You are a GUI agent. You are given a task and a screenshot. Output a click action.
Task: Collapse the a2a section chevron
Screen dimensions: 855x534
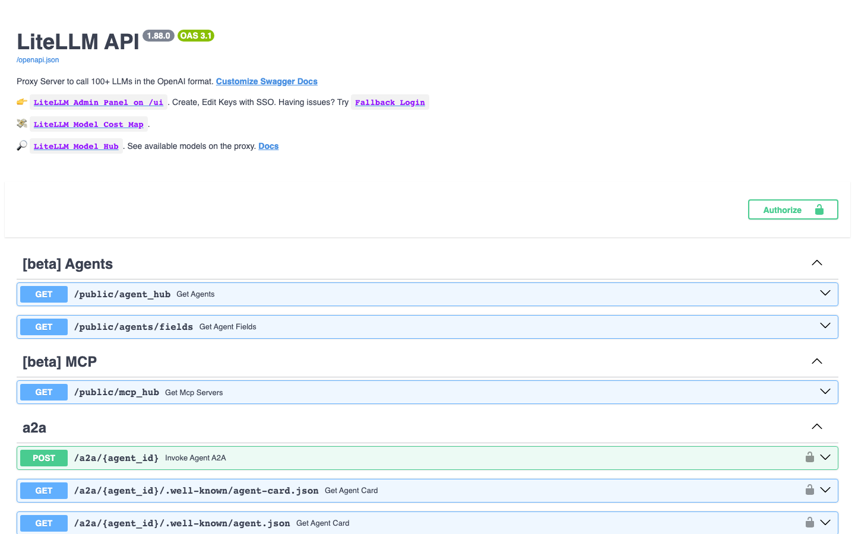(x=817, y=427)
